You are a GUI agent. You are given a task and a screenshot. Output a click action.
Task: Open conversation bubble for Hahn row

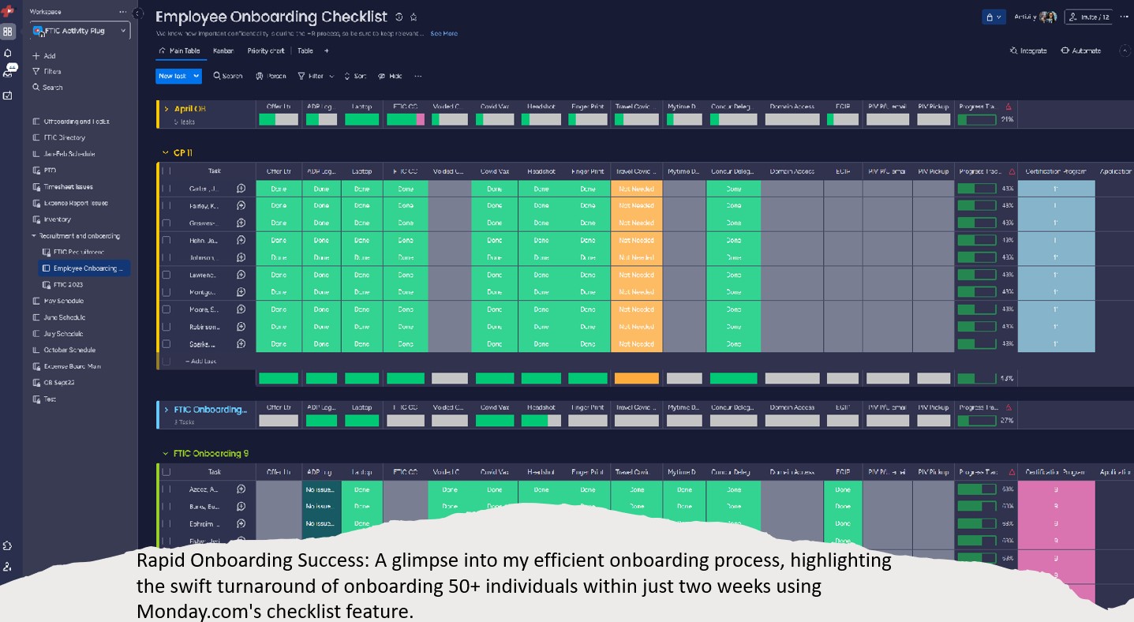coord(241,240)
